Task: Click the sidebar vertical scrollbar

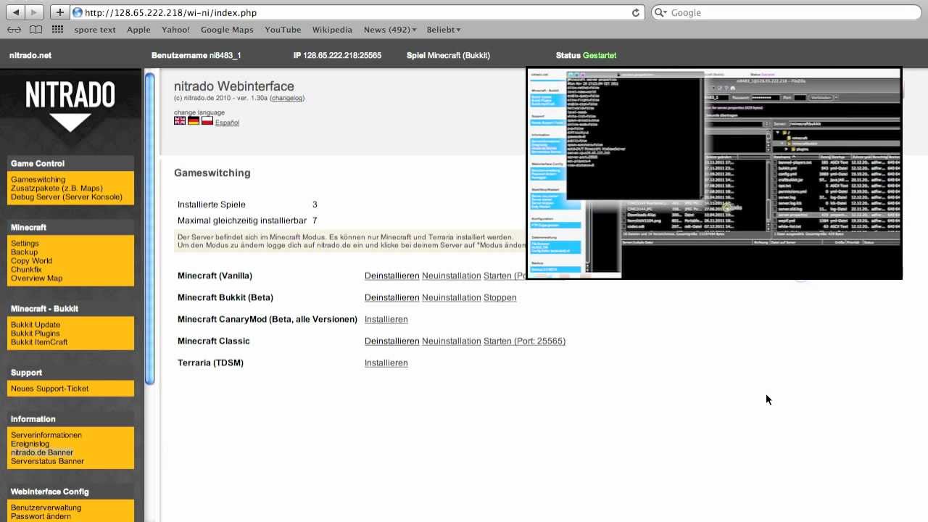Action: [150, 228]
